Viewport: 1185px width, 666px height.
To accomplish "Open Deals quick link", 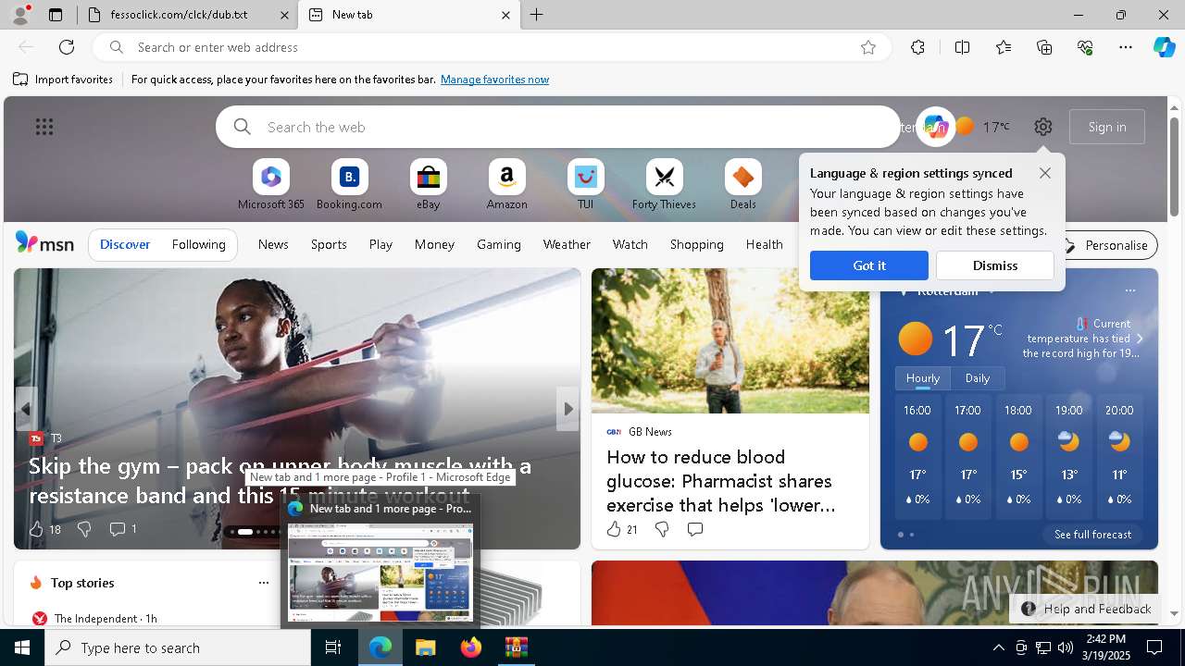I will [x=742, y=185].
